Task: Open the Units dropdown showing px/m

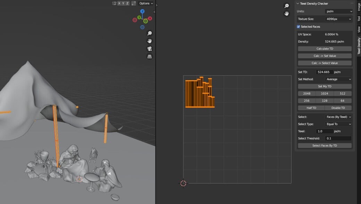Action: [x=338, y=11]
